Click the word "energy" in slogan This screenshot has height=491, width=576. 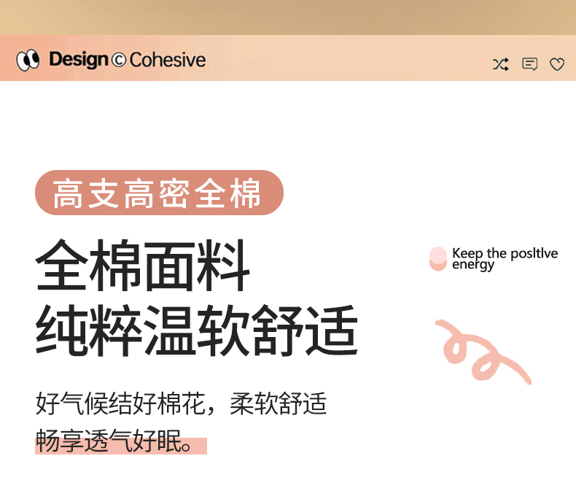pos(472,266)
